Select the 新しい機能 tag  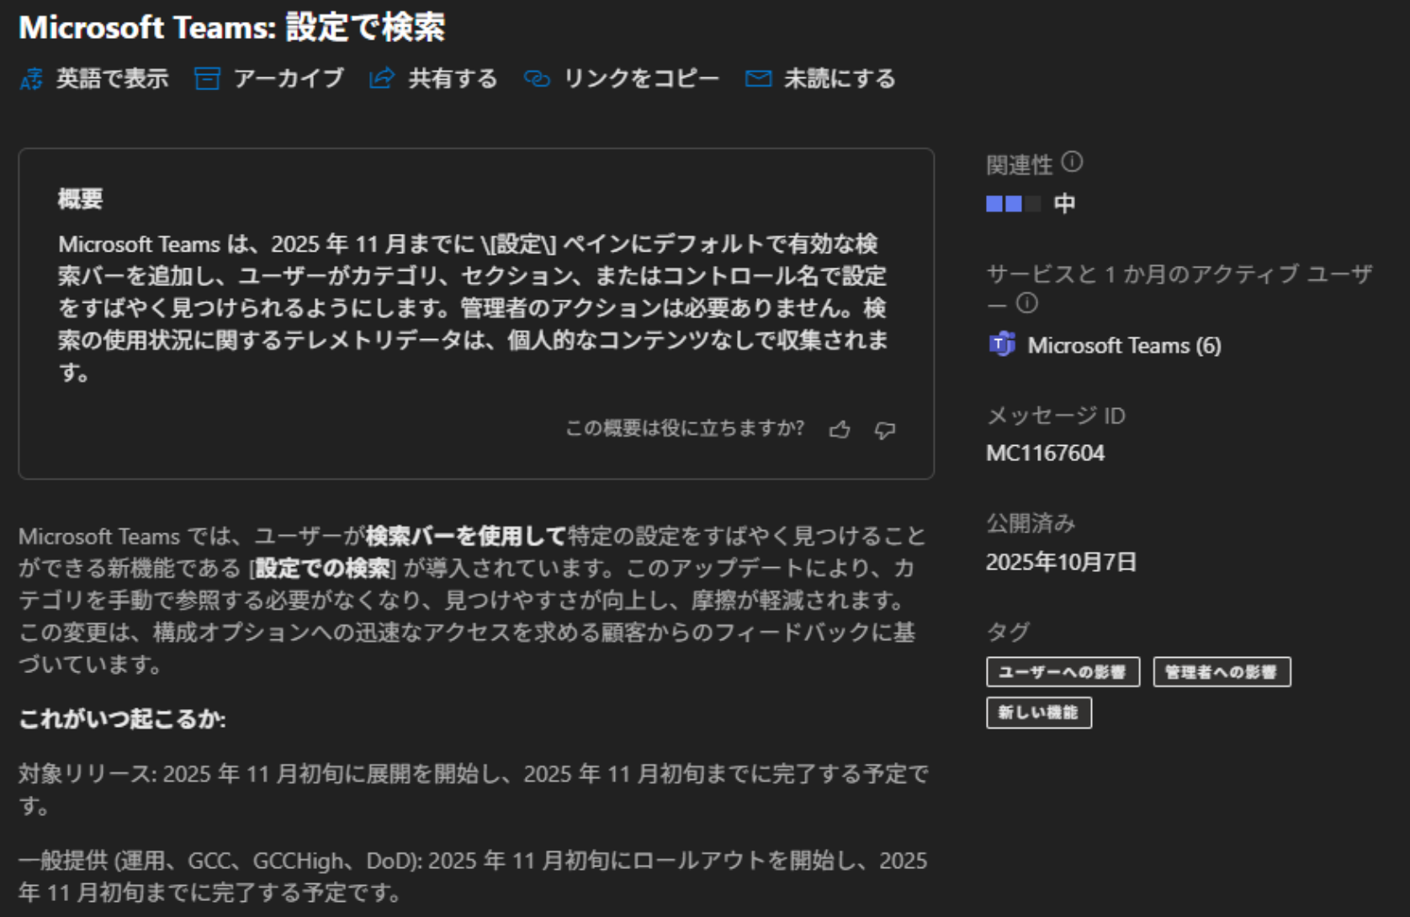[x=1038, y=713]
